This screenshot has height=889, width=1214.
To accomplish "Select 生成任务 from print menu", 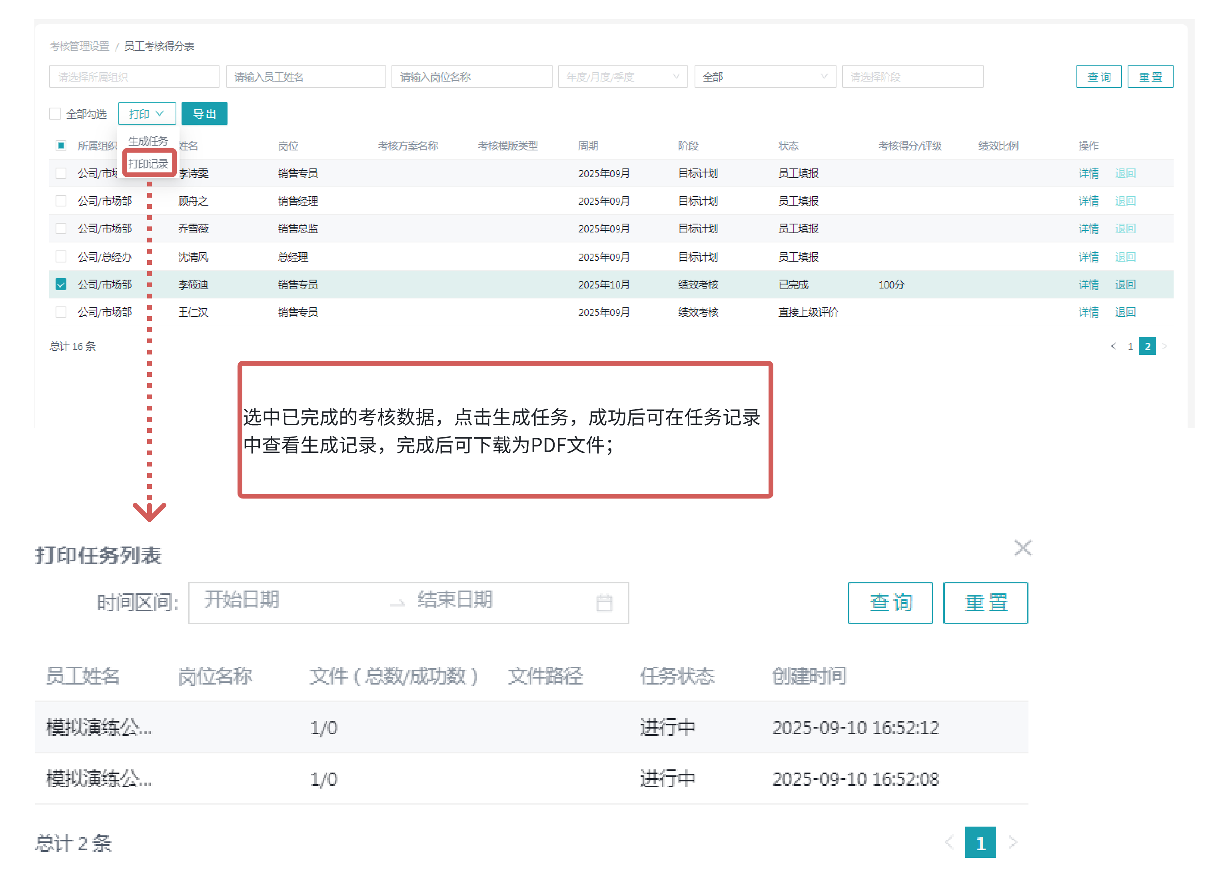I will pos(148,141).
